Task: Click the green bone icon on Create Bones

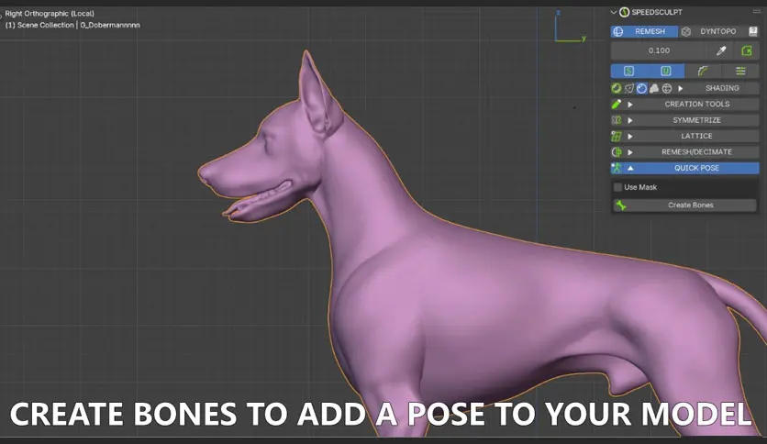Action: (x=621, y=205)
